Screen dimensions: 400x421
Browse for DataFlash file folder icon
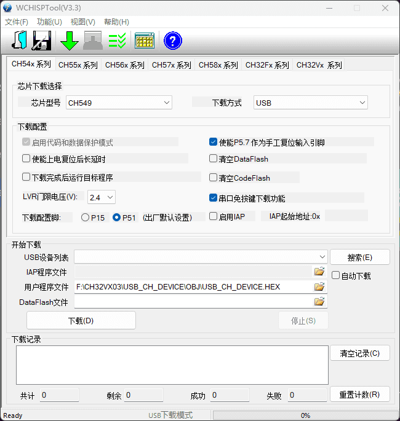[x=319, y=302]
